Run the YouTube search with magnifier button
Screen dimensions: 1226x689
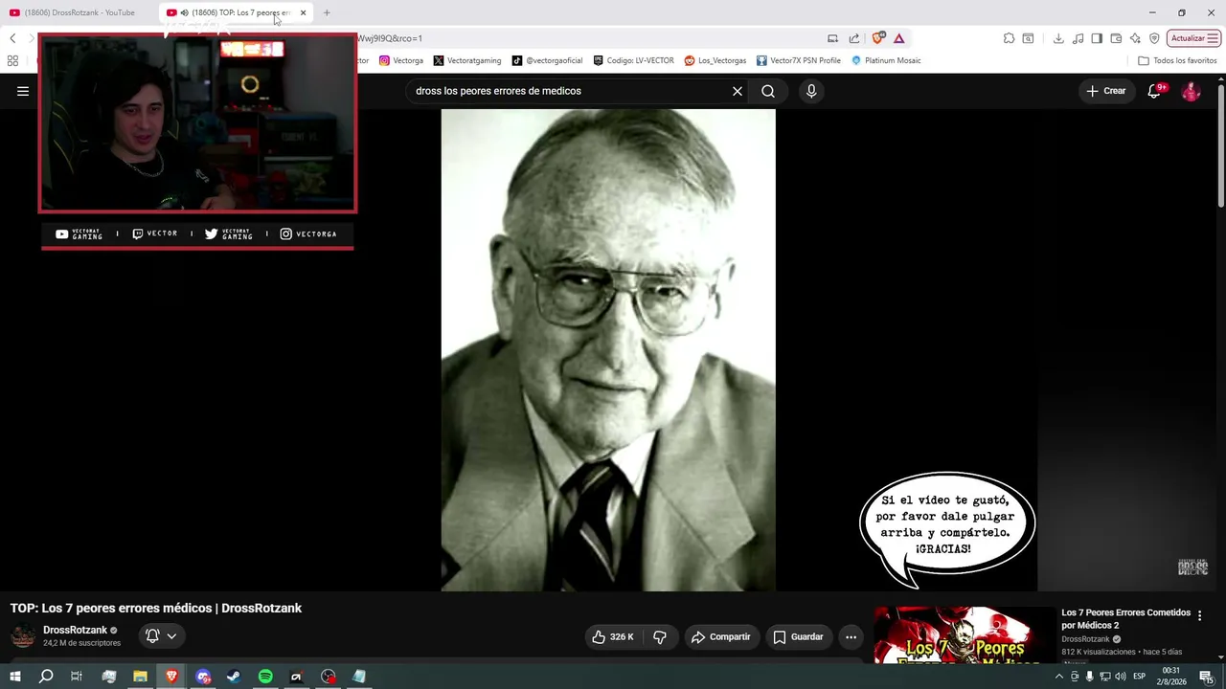(x=768, y=91)
